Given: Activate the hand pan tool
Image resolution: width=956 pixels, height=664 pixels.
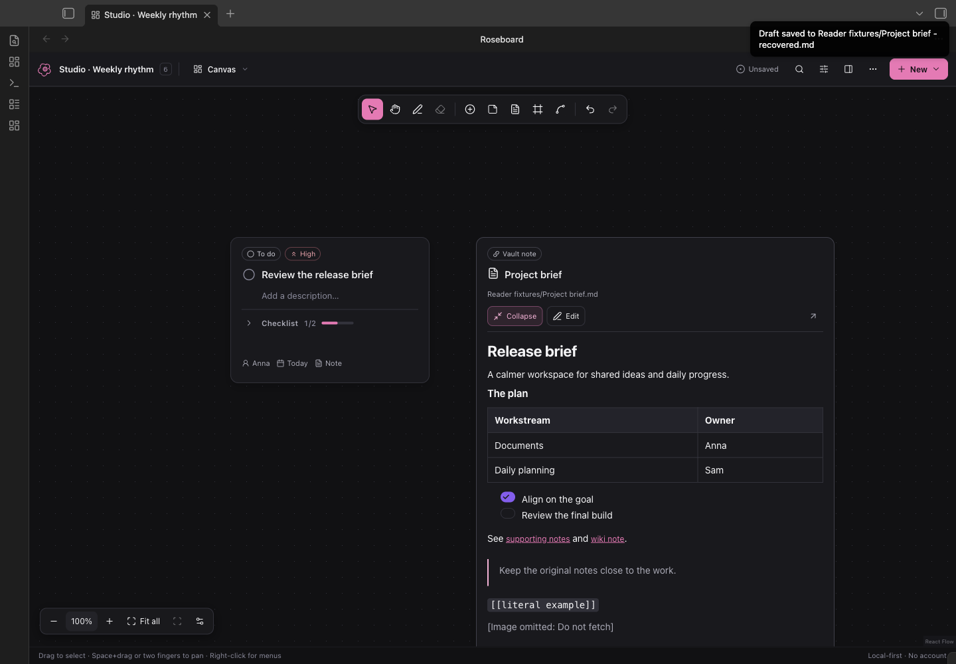Looking at the screenshot, I should [395, 110].
